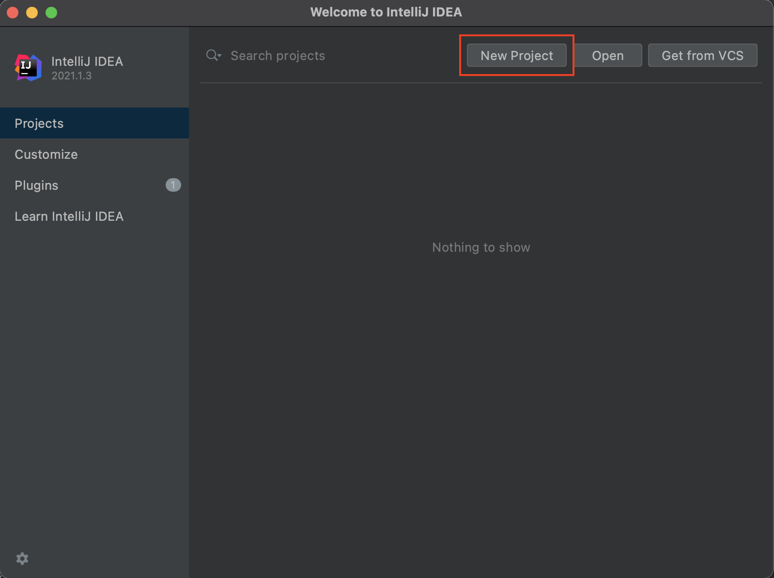Open the Plugins section
Image resolution: width=774 pixels, height=578 pixels.
point(94,185)
